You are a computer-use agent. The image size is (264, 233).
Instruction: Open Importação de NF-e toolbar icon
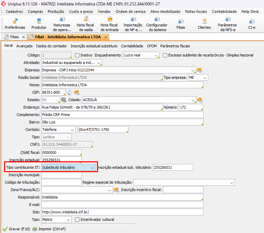point(133,19)
